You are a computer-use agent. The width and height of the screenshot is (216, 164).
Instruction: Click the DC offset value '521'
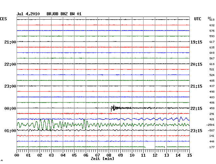(x=212, y=69)
